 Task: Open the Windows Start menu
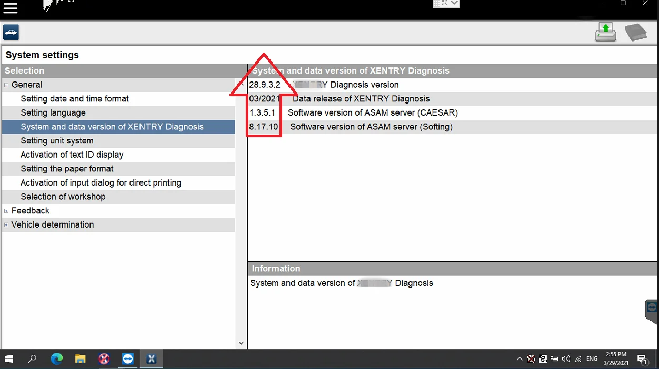pos(9,359)
